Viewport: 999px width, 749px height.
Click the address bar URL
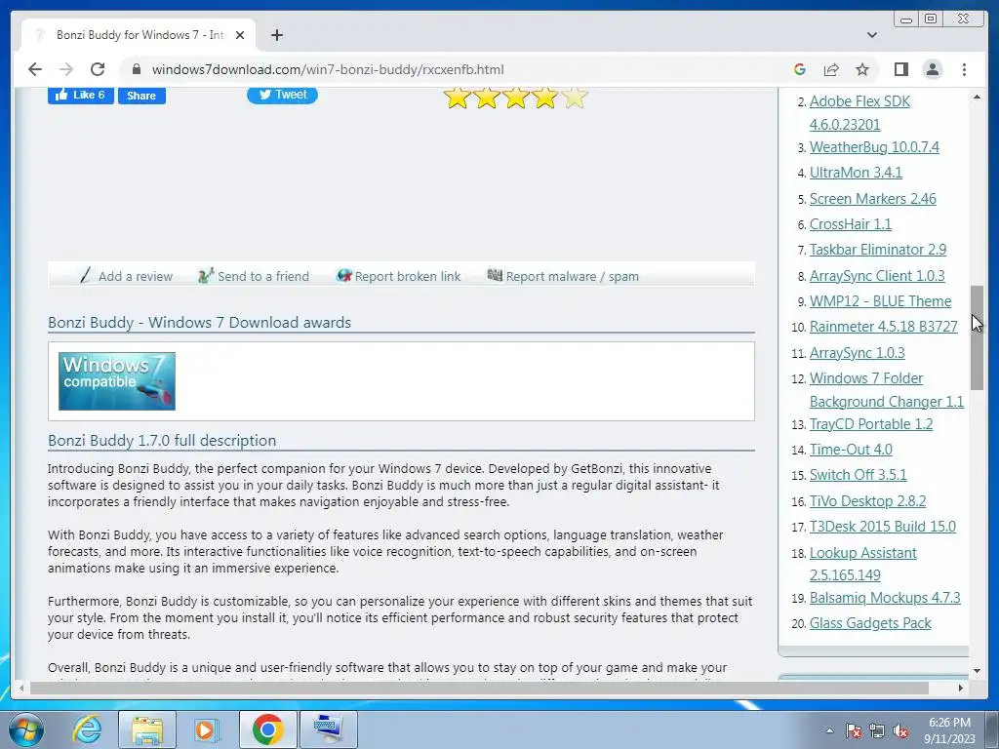point(328,69)
